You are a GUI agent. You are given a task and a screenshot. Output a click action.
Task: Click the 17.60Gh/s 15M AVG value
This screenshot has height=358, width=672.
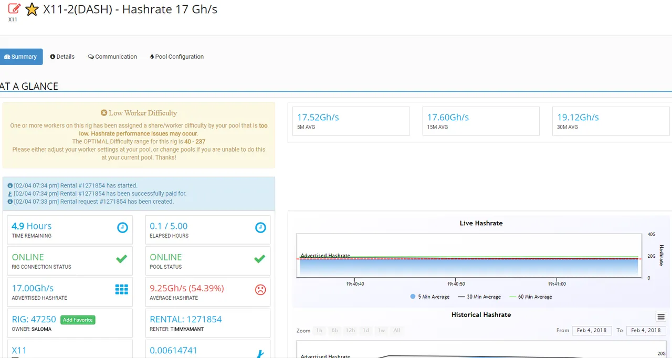click(448, 117)
